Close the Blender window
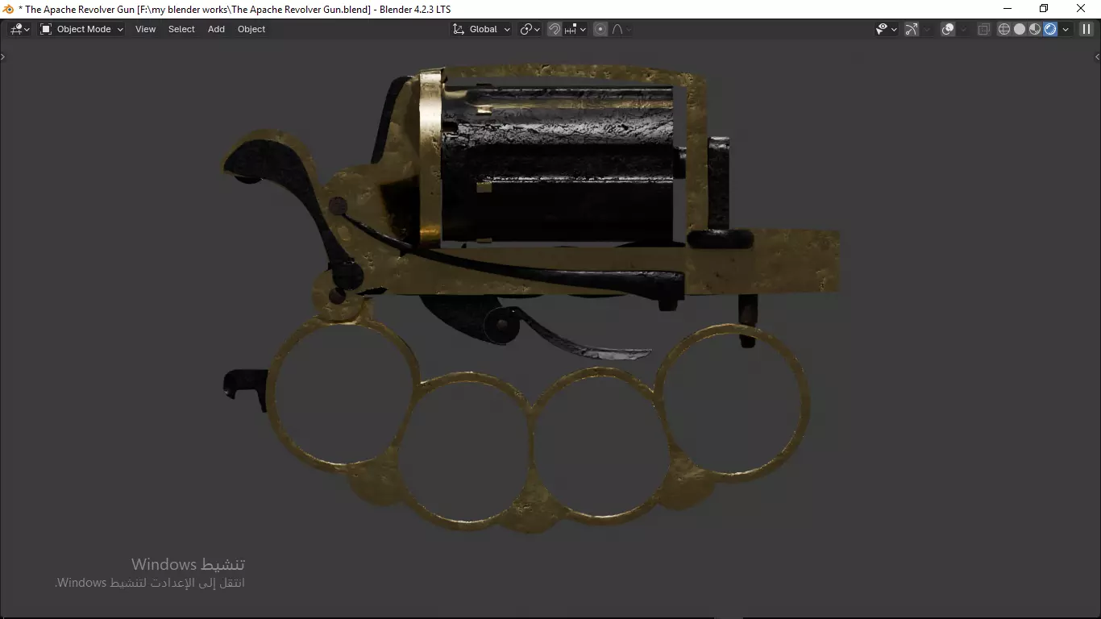Screen dimensions: 1101x619 pyautogui.click(x=1082, y=9)
